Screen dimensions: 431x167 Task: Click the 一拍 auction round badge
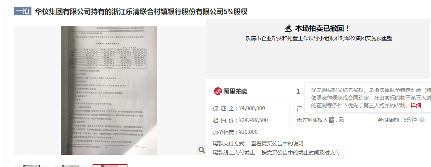(23, 11)
